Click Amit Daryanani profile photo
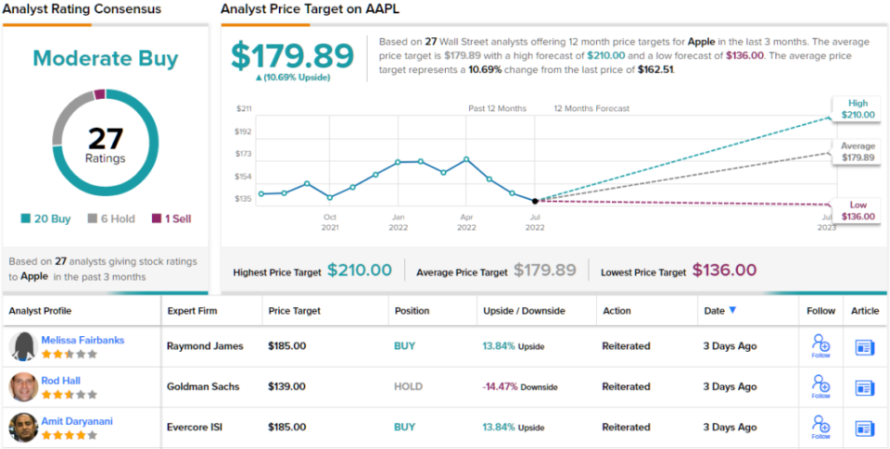Image resolution: width=890 pixels, height=449 pixels. (23, 427)
